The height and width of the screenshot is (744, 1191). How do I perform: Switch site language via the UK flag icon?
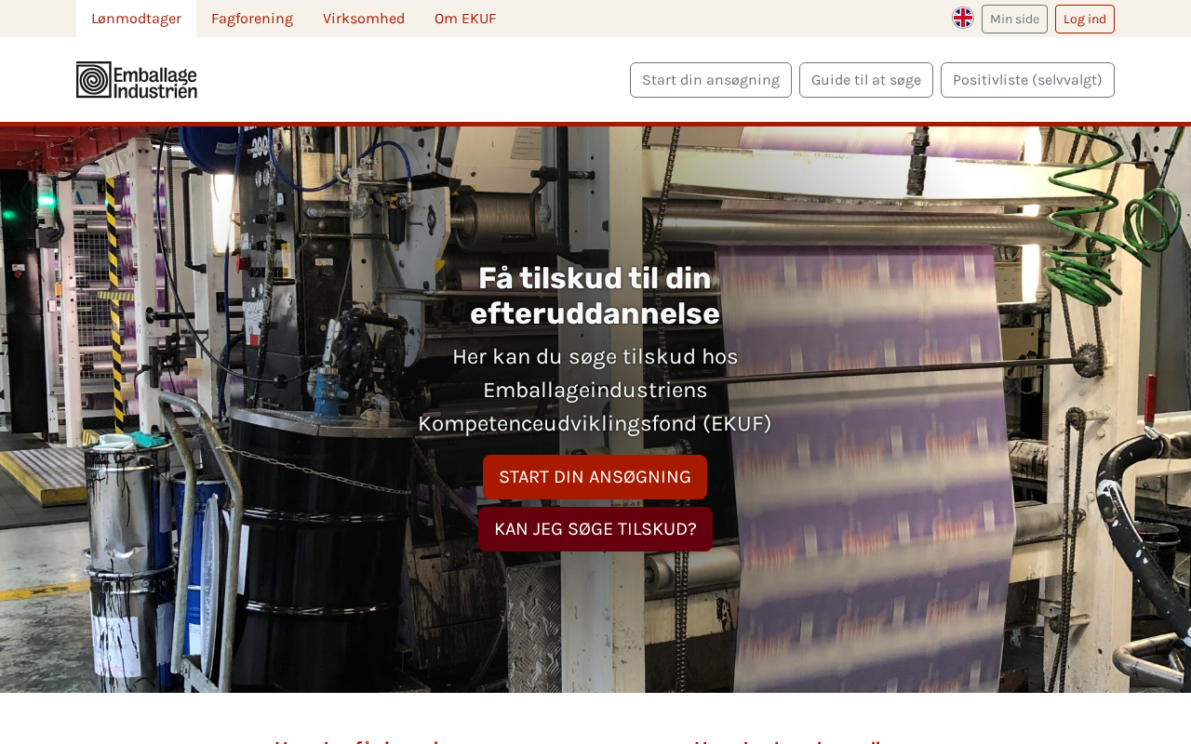click(963, 18)
